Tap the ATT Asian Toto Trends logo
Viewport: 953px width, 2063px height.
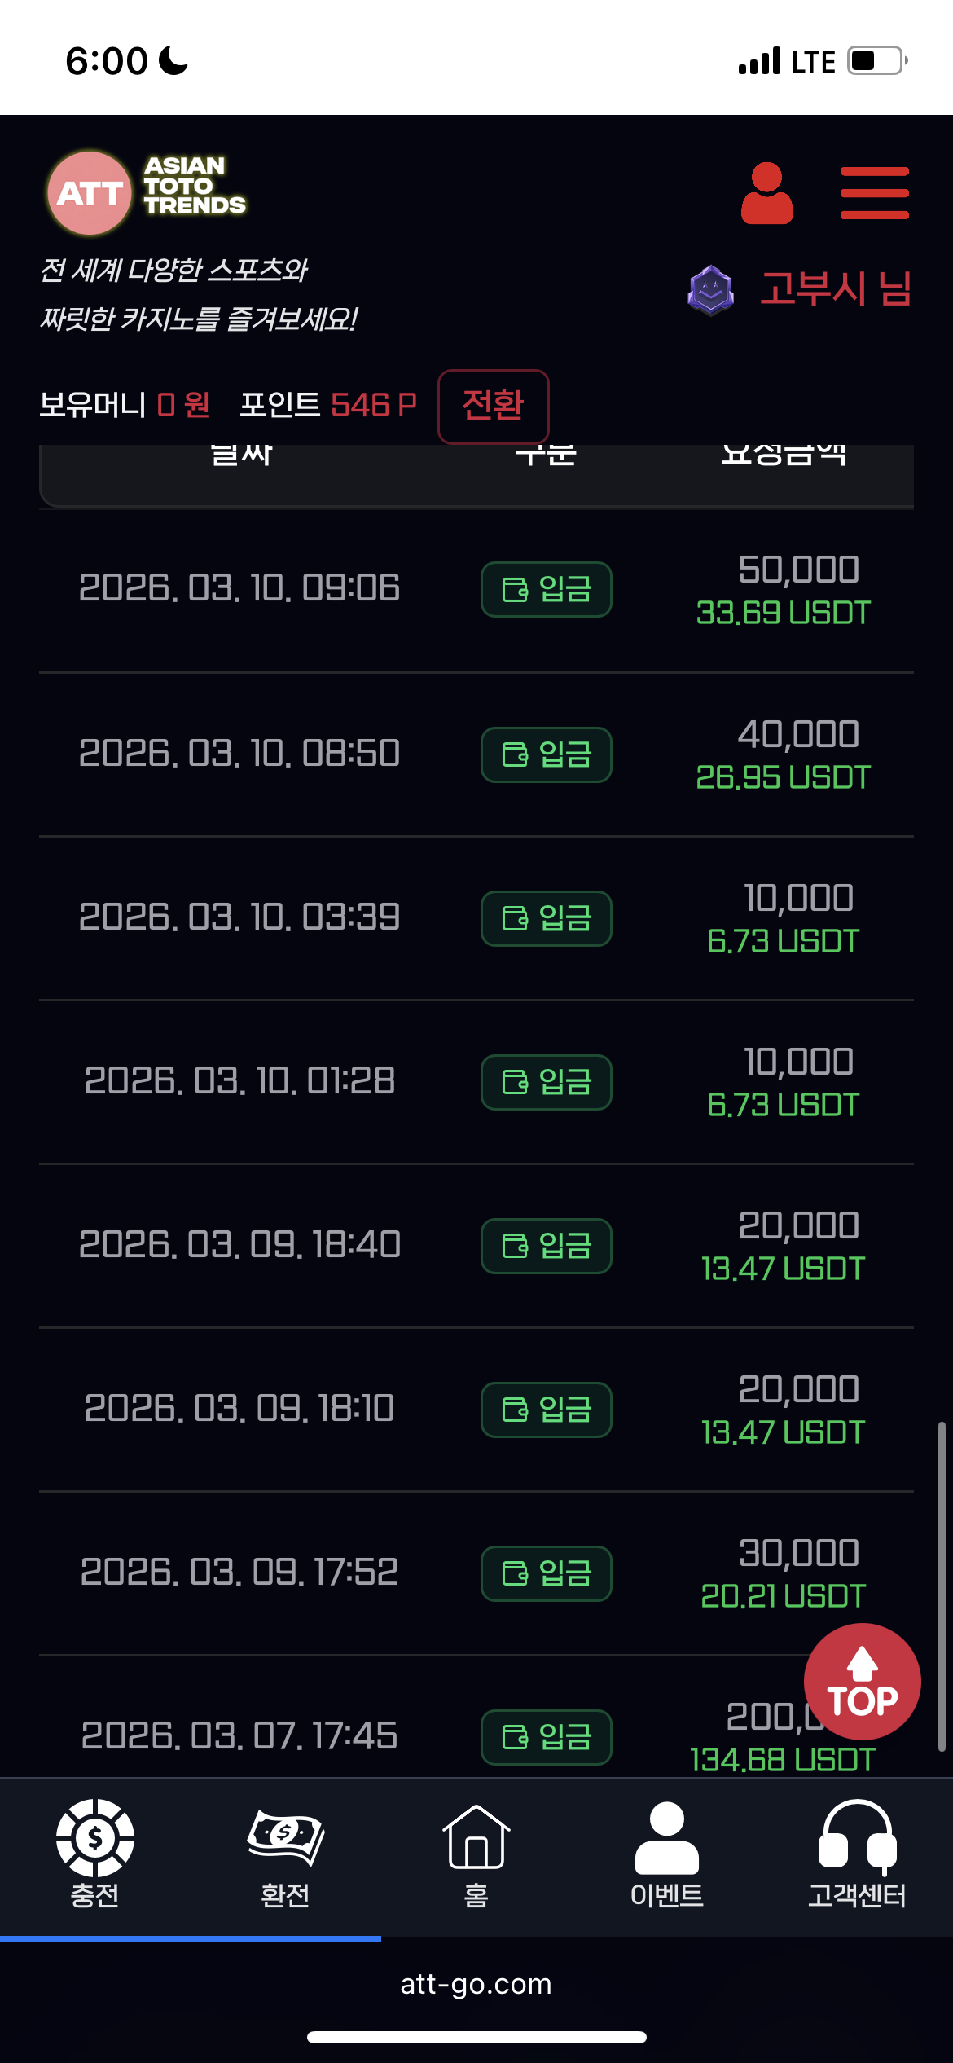[x=147, y=193]
